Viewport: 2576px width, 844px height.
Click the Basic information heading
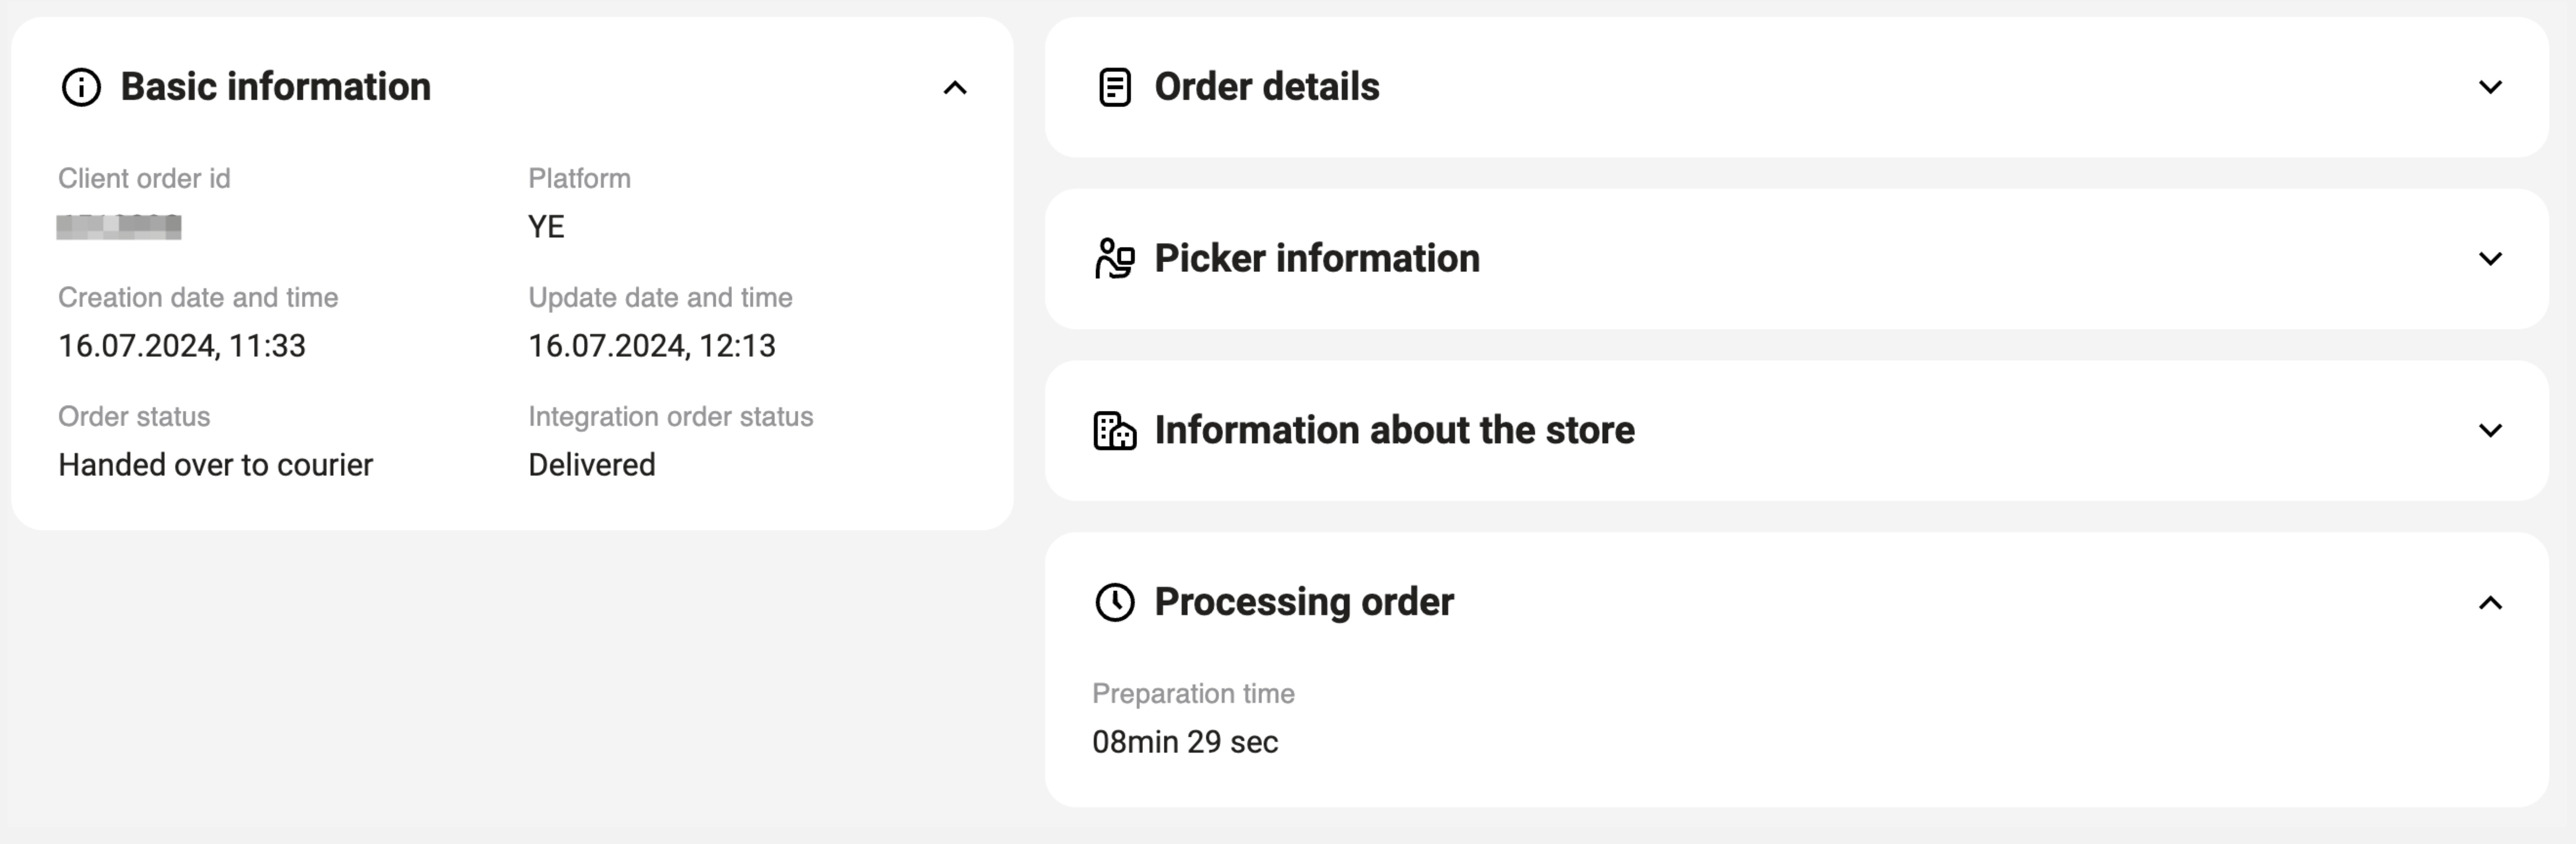coord(275,87)
